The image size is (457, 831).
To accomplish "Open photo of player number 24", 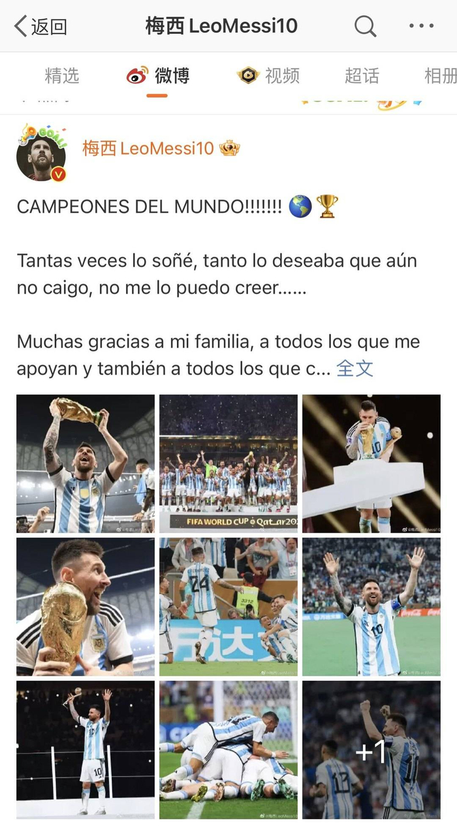I will click(228, 607).
